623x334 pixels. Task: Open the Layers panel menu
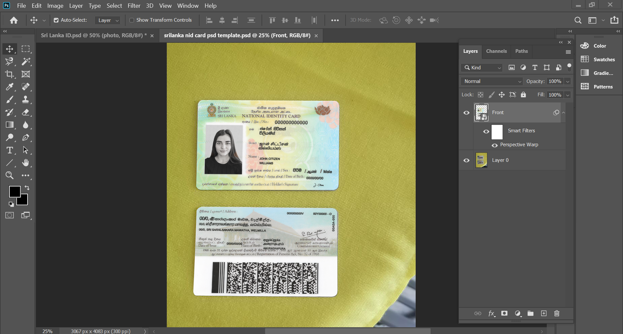click(568, 52)
